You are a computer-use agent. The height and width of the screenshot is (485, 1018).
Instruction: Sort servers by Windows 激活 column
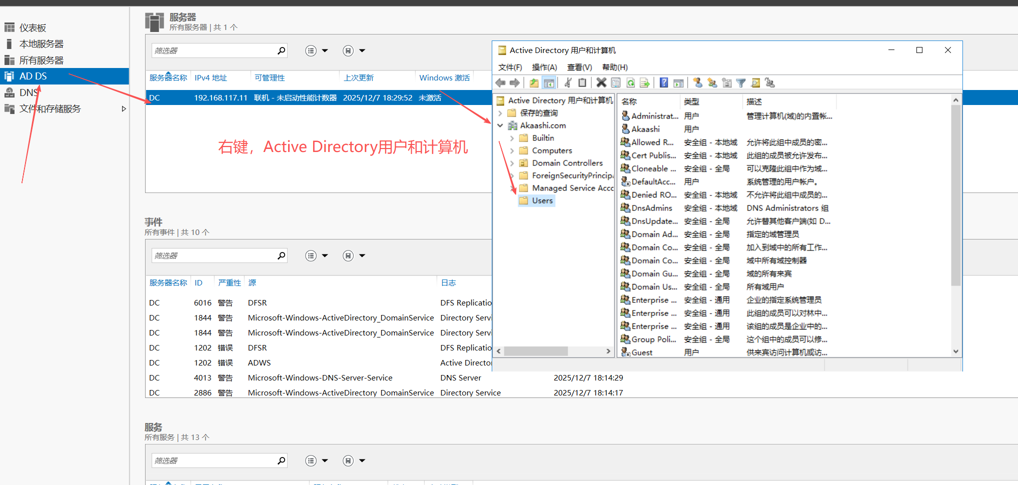(x=444, y=78)
